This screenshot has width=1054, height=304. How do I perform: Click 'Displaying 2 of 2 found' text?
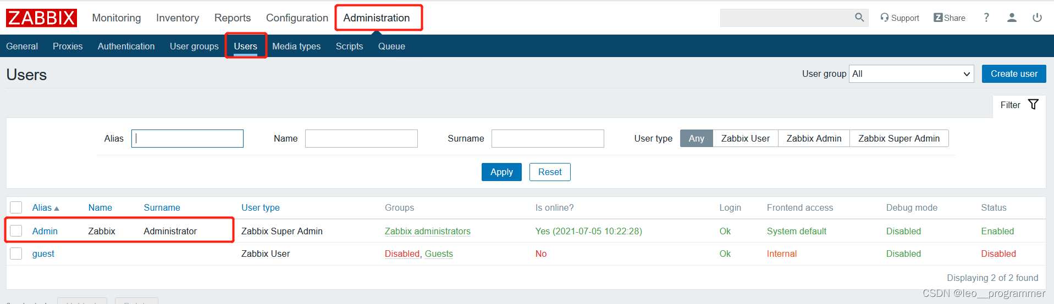(992, 278)
